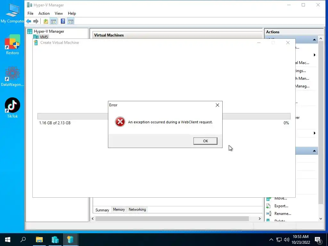Click OK in the Error dialog

[205, 141]
